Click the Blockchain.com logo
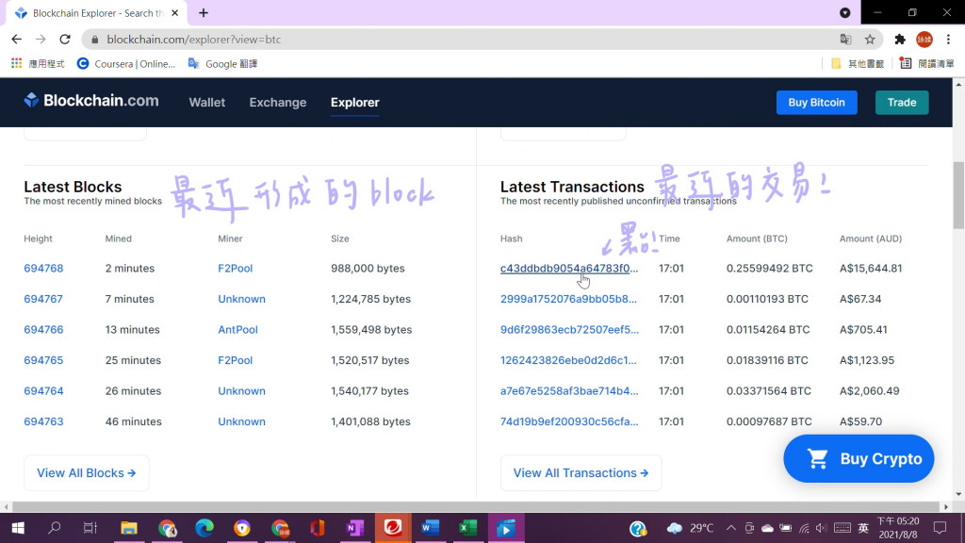965x543 pixels. coord(91,101)
